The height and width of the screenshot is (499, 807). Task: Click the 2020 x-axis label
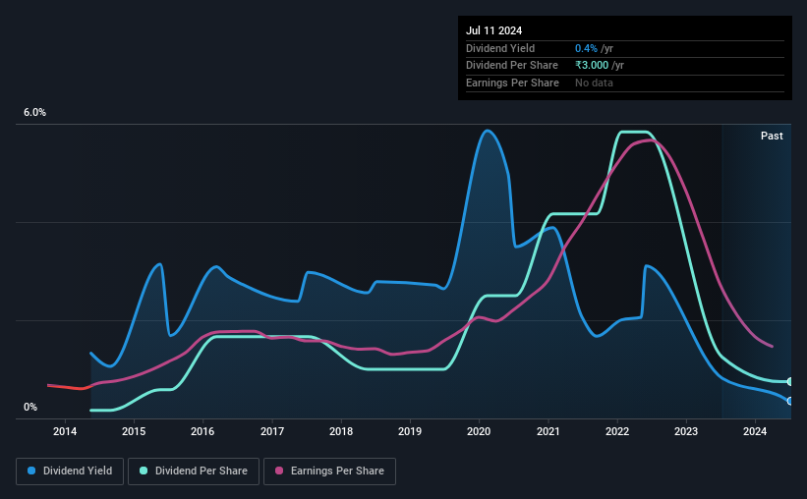tap(479, 431)
